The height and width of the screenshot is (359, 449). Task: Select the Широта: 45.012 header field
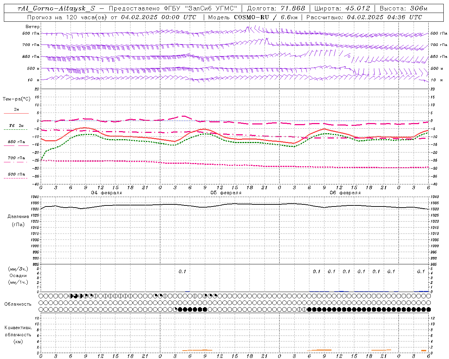pos(342,8)
